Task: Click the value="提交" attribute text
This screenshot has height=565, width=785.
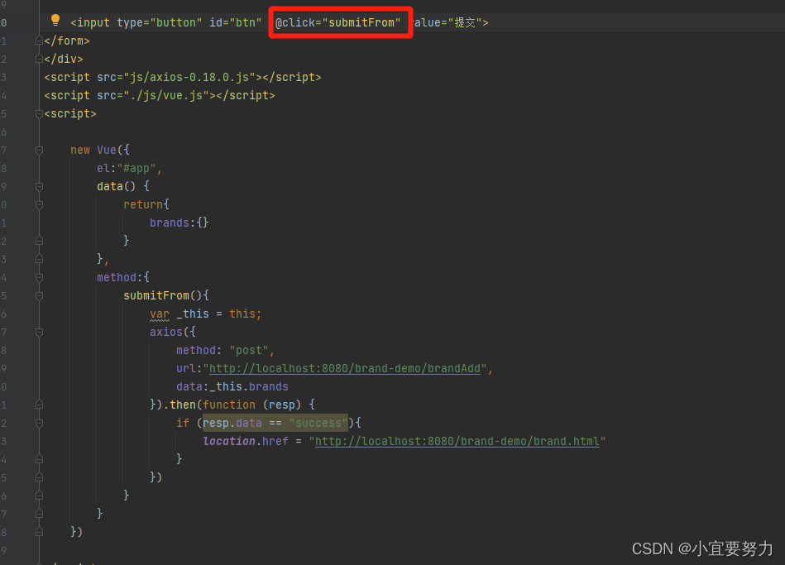Action: [x=447, y=22]
